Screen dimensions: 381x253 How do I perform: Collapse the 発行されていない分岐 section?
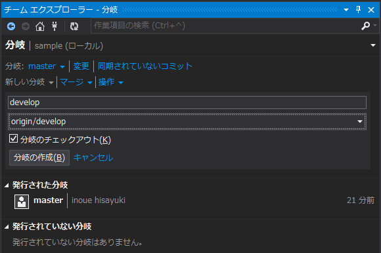pos(7,227)
